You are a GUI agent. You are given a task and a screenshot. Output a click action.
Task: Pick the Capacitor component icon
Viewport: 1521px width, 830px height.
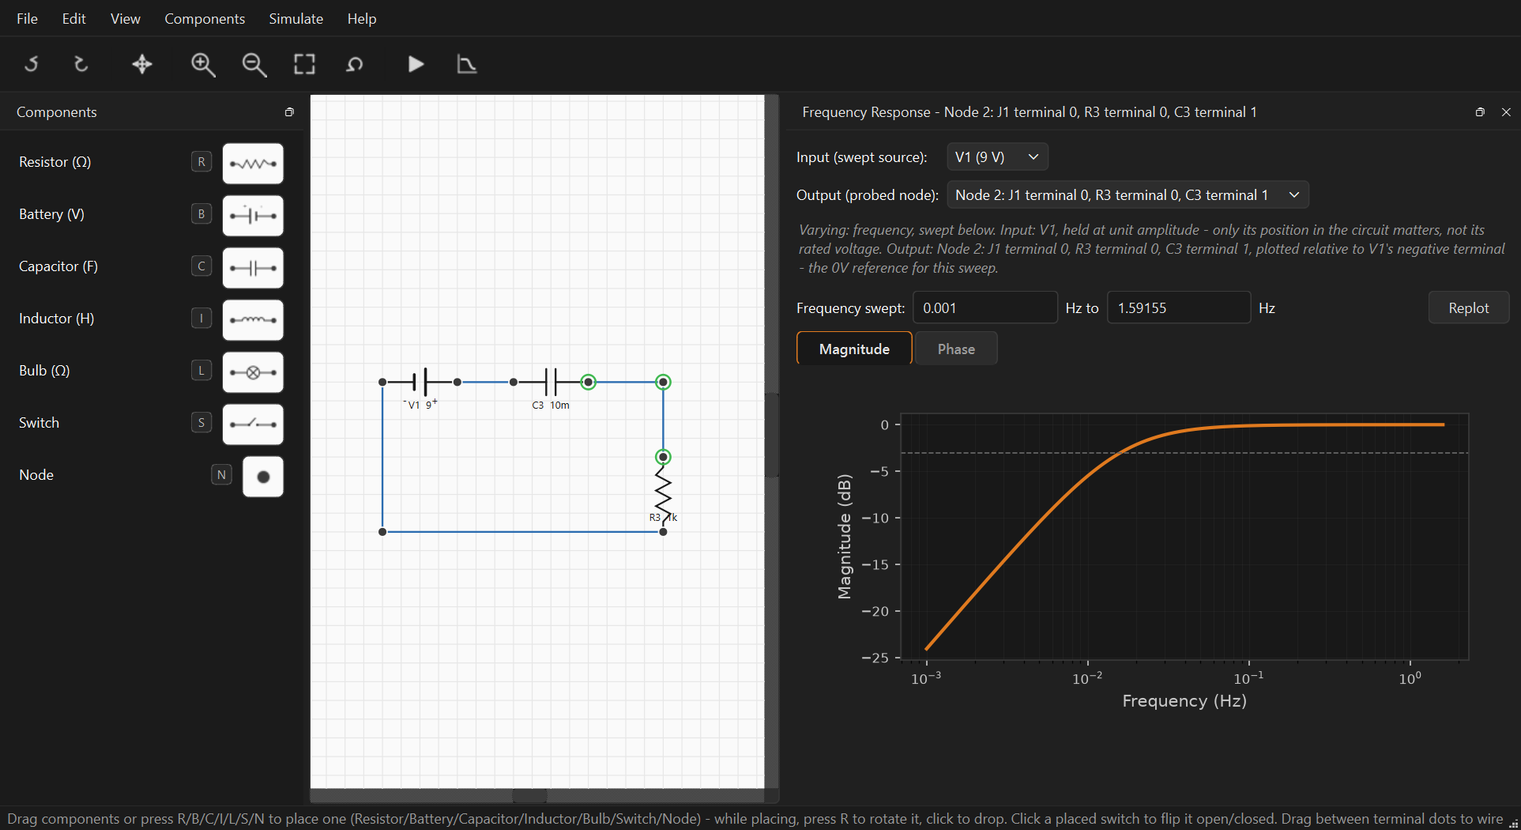coord(253,268)
